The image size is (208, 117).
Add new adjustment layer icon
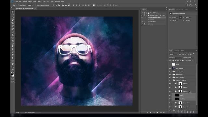[185, 112]
